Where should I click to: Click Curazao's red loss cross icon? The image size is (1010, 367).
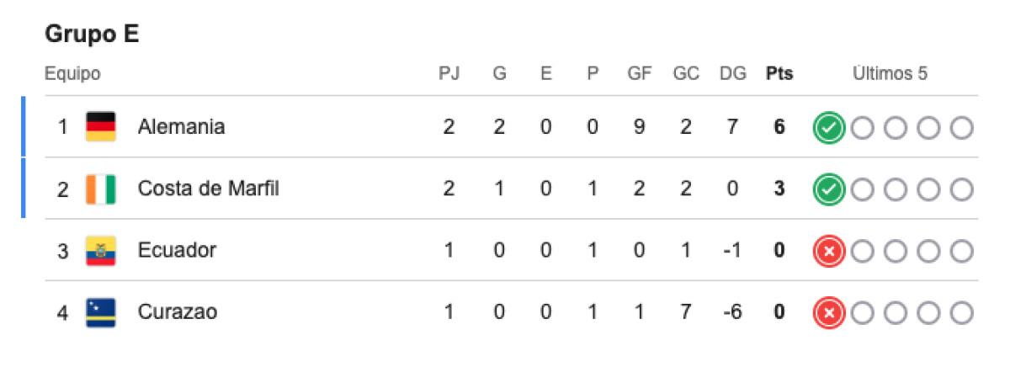[x=829, y=313]
